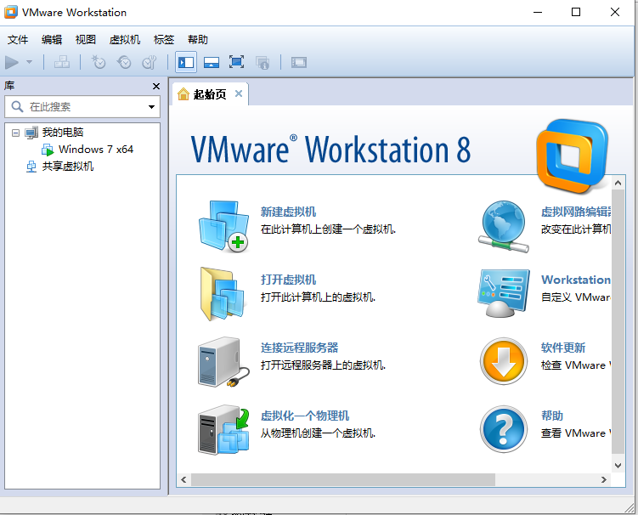Collapse the 我的电脑 tree node

[15, 133]
